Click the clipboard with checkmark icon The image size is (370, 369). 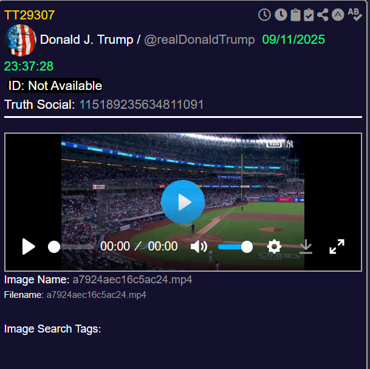pyautogui.click(x=309, y=15)
